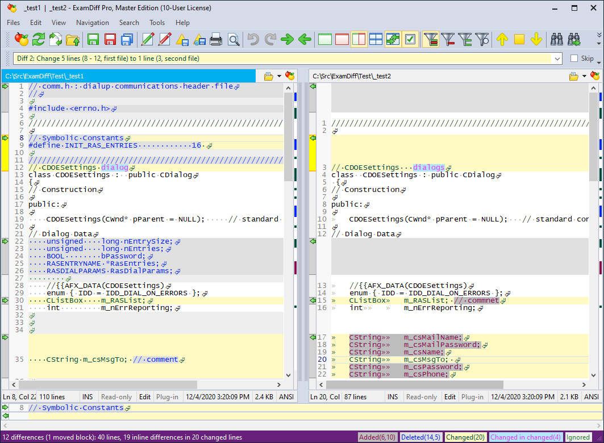604x443 pixels.
Task: Click the apple Compare icon in main toolbar
Action: 21,39
